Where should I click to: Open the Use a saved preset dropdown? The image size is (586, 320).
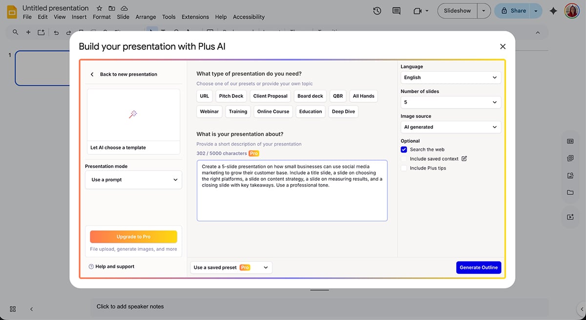click(231, 267)
